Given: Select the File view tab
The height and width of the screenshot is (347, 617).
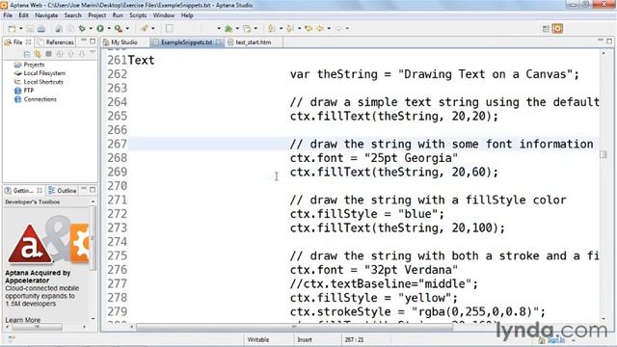Looking at the screenshot, I should [x=18, y=42].
